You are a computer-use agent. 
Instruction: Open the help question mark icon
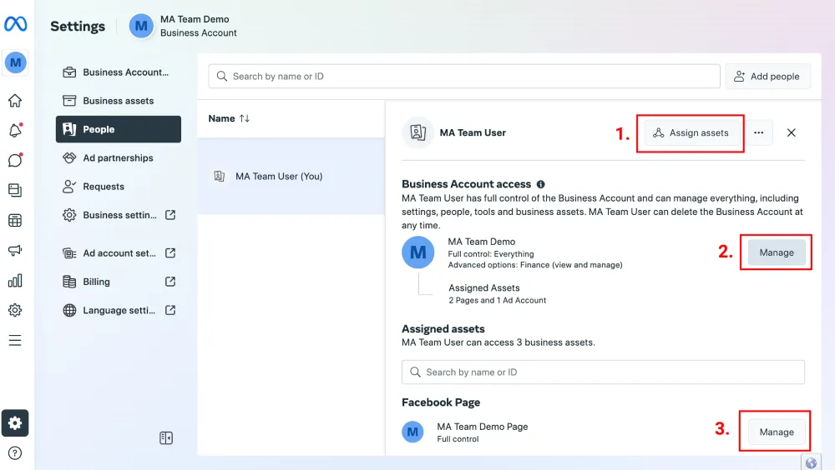pos(15,453)
